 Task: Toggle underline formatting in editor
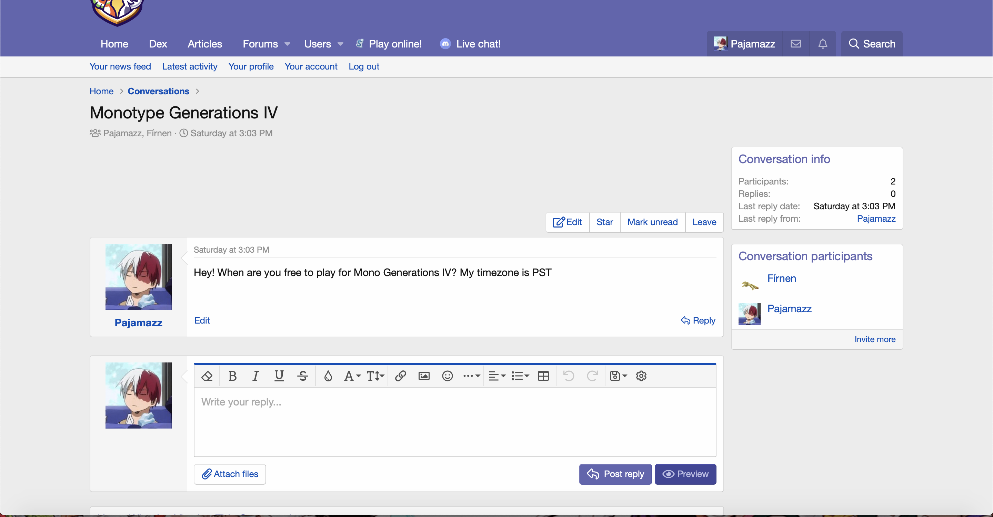click(x=279, y=376)
